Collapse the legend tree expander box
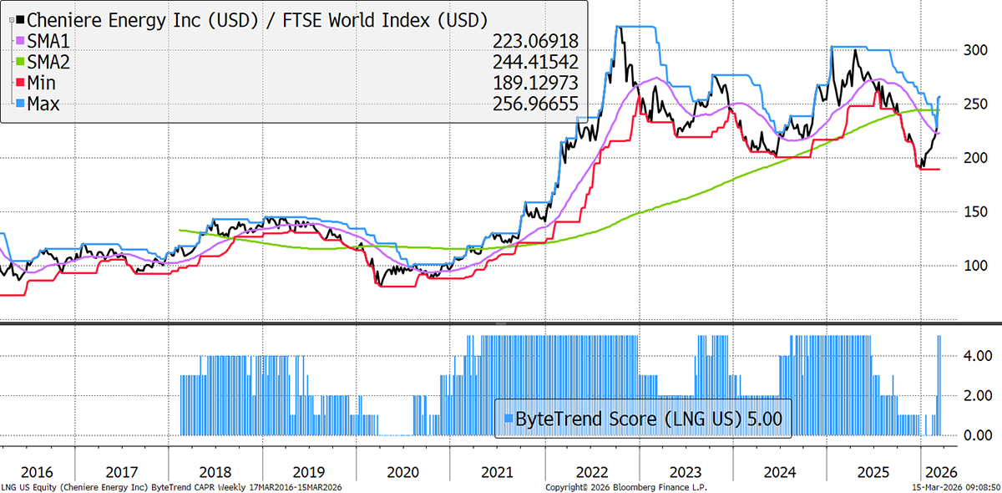This screenshot has width=1002, height=493. [10, 18]
